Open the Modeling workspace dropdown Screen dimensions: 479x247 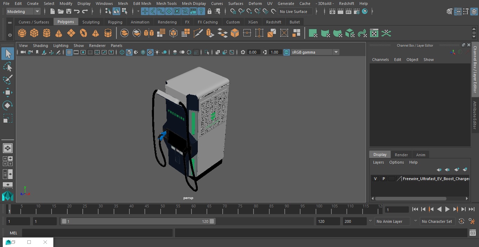click(23, 12)
